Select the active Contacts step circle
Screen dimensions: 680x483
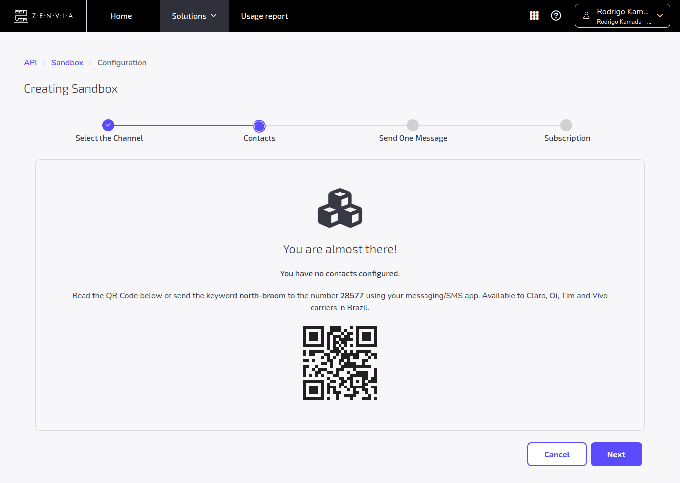click(x=259, y=126)
